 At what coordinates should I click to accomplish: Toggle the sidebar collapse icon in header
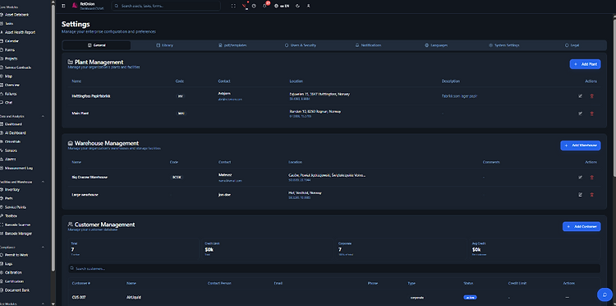63,6
